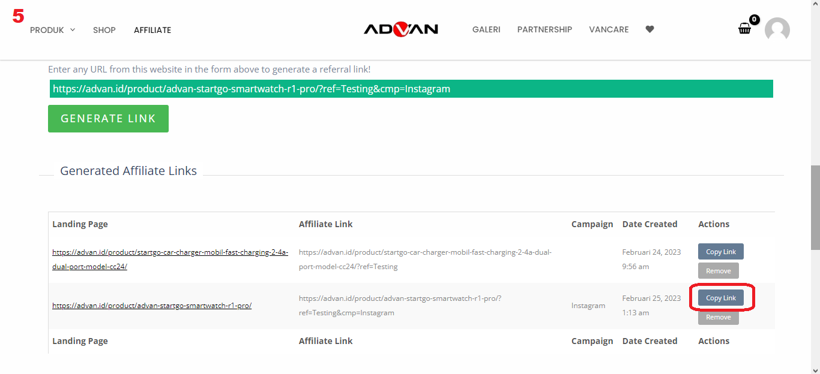Click the Februari 24, 2023 date cell

[651, 260]
